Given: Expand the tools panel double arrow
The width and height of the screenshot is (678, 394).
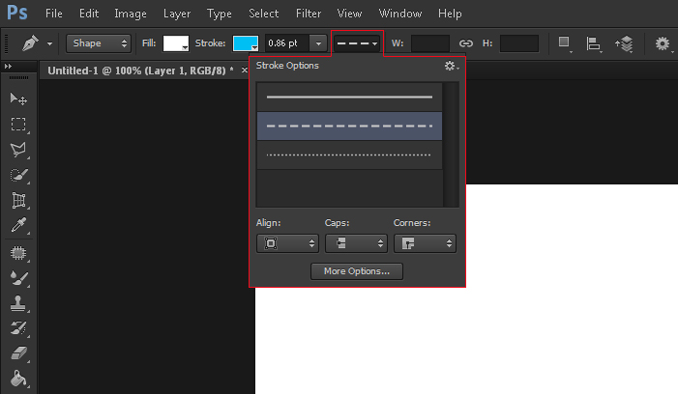Looking at the screenshot, I should pos(8,66).
